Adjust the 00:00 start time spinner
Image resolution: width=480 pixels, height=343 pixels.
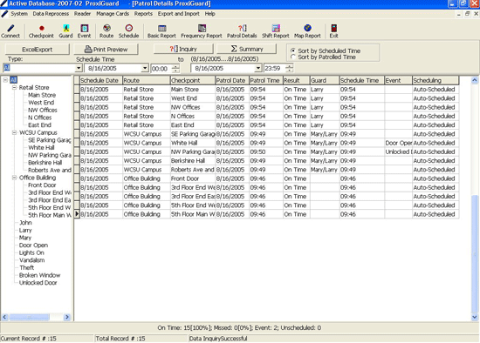click(175, 68)
